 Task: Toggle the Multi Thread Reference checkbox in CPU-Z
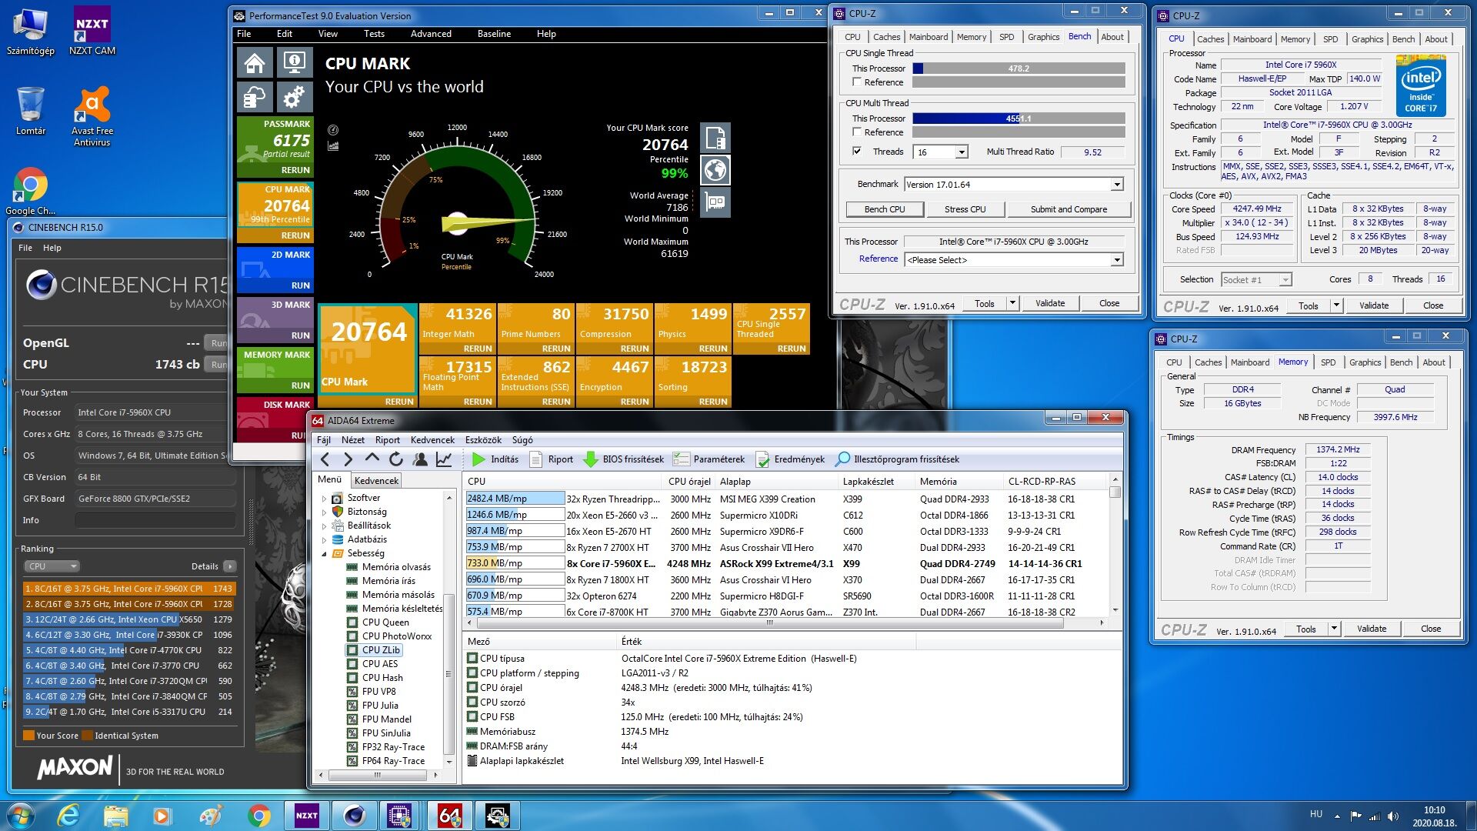(x=856, y=132)
